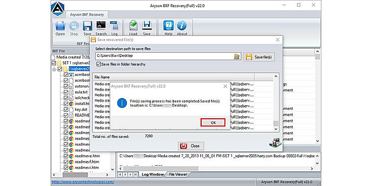Click the Save file(s) button

click(x=259, y=57)
